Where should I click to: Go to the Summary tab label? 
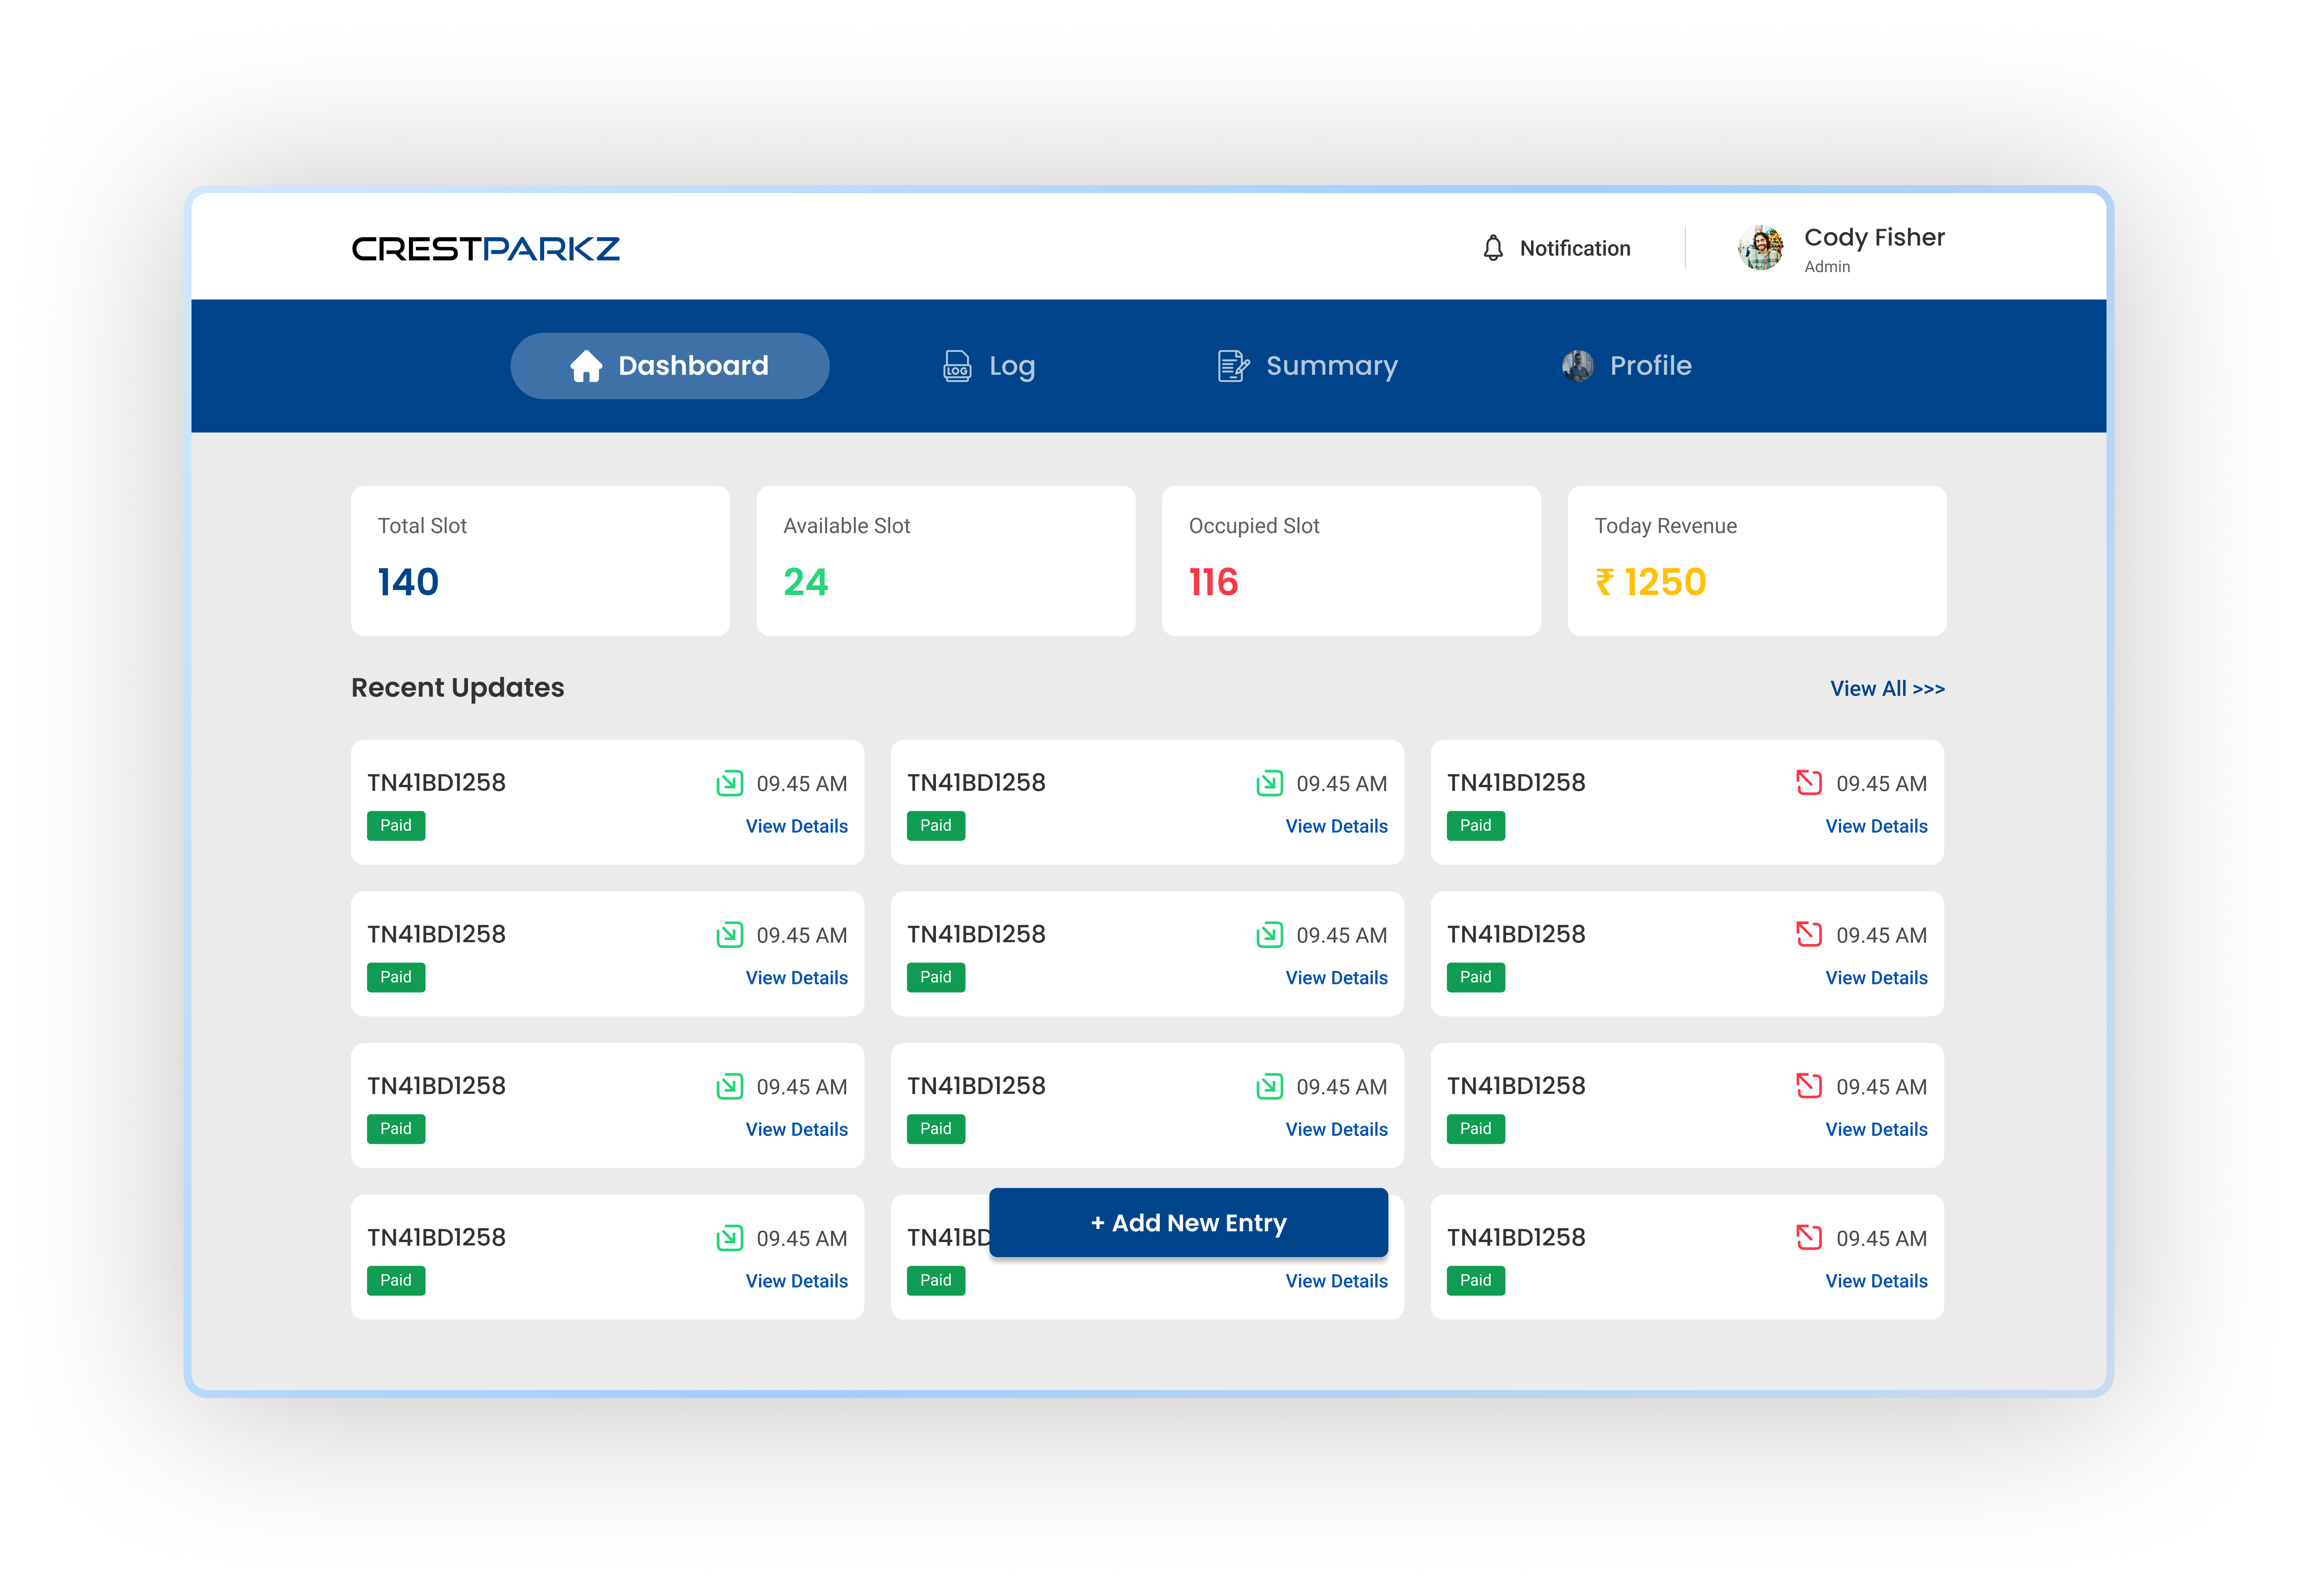[1332, 367]
